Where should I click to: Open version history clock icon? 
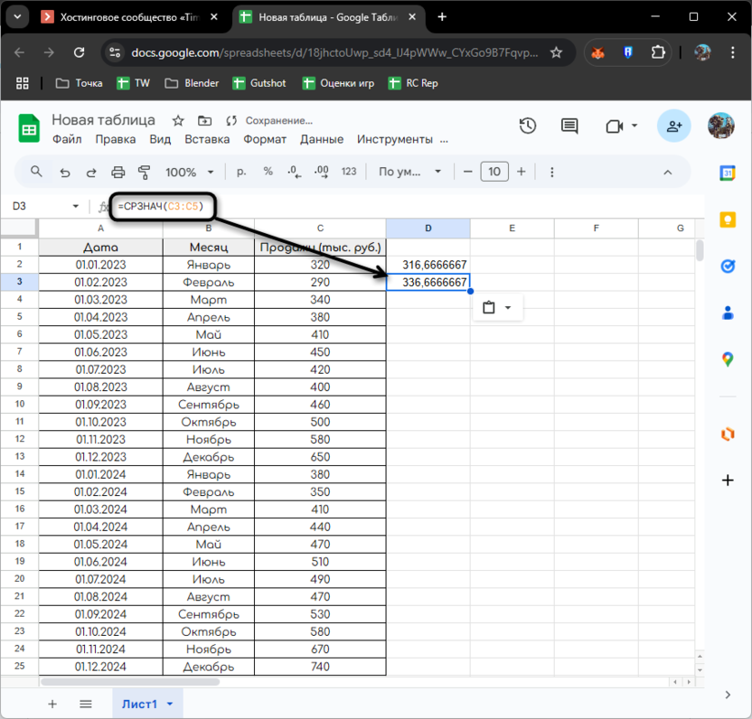(528, 126)
